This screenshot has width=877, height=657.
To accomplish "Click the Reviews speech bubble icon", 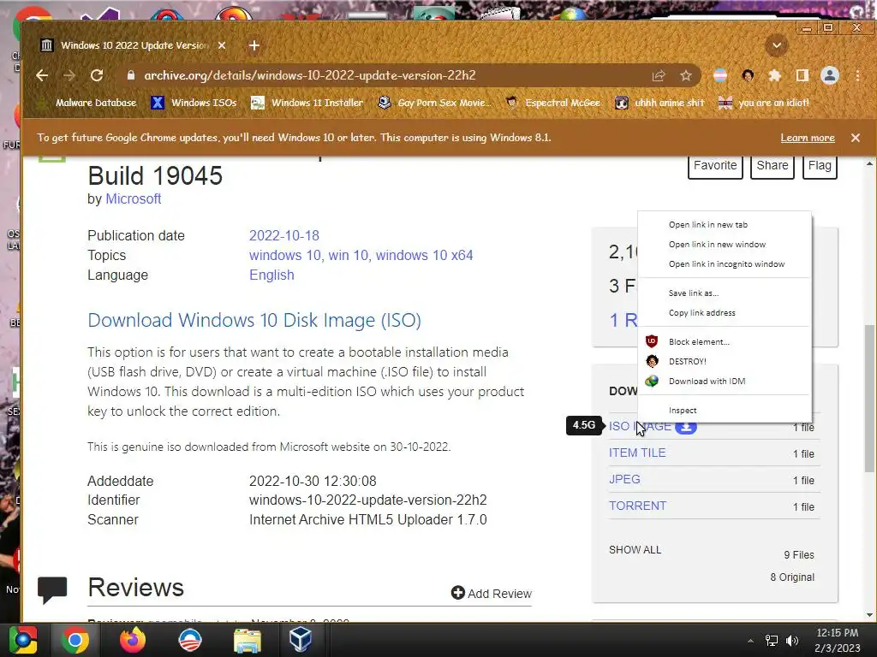I will coord(52,589).
